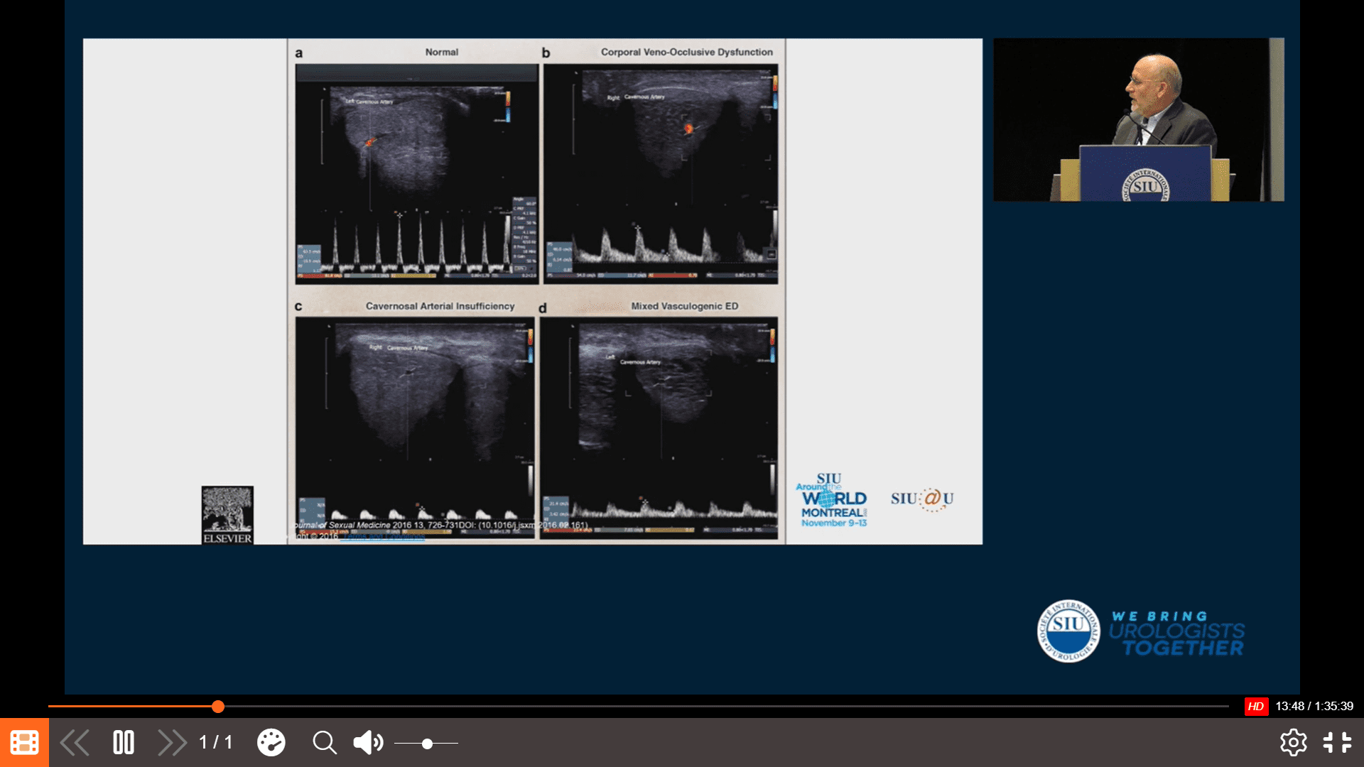
Task: Click the SIU@U logo
Action: click(x=922, y=499)
